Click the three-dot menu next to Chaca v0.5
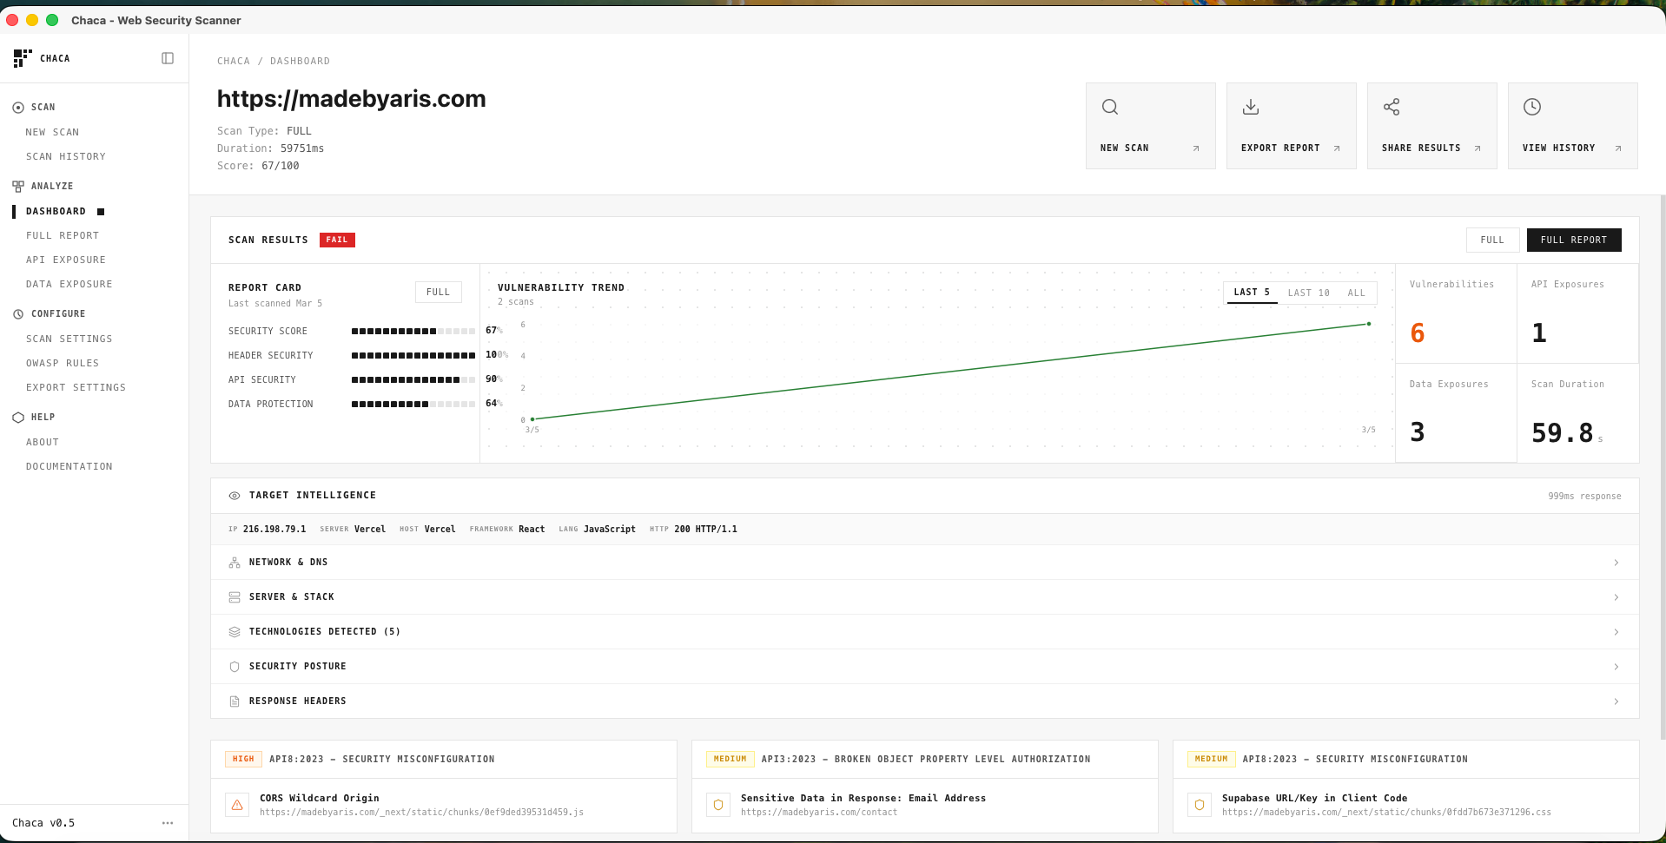Viewport: 1666px width, 843px height. click(x=168, y=822)
